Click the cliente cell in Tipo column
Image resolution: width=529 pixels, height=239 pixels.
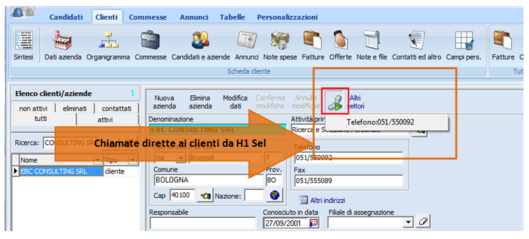pyautogui.click(x=121, y=172)
